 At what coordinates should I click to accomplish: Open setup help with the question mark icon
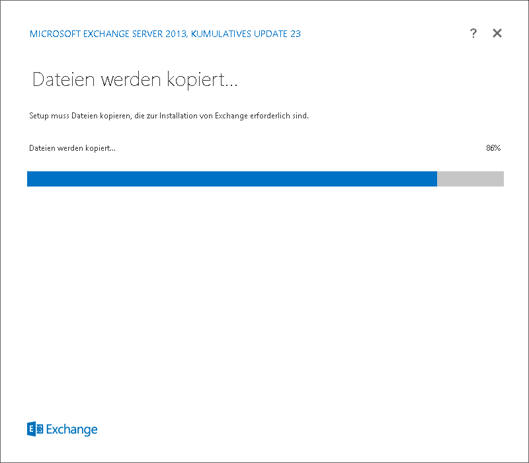(x=473, y=34)
